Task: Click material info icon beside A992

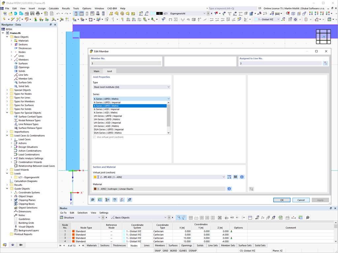Action: (x=229, y=189)
